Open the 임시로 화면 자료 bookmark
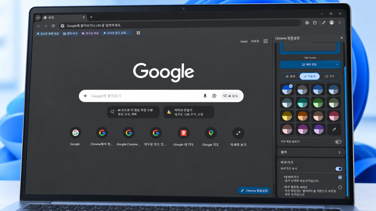This screenshot has width=376, height=211. 47,34
